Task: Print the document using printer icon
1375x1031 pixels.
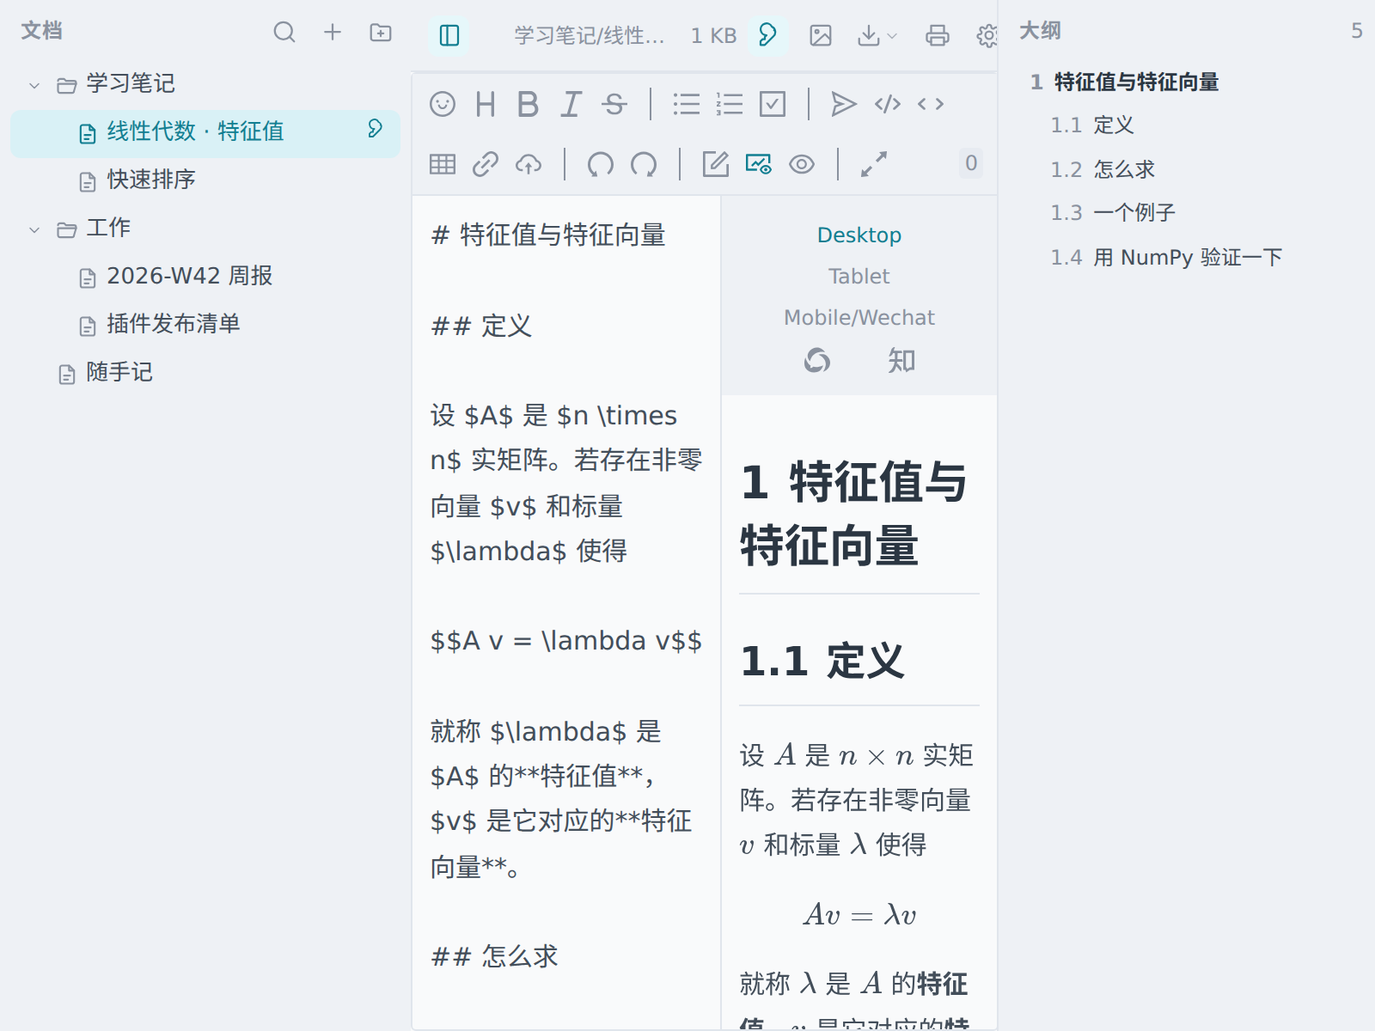Action: click(938, 35)
